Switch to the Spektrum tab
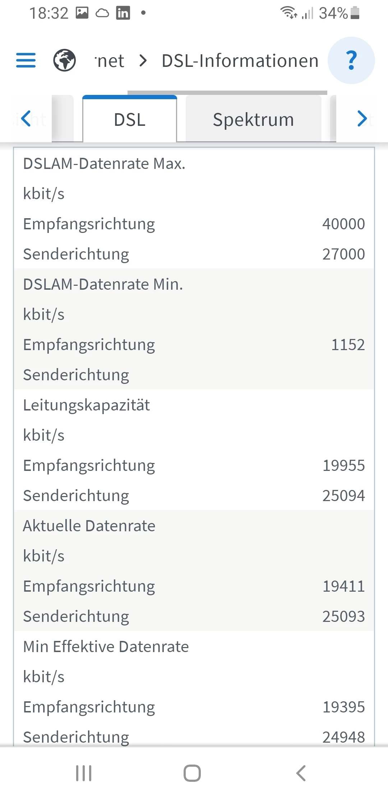 [x=253, y=120]
